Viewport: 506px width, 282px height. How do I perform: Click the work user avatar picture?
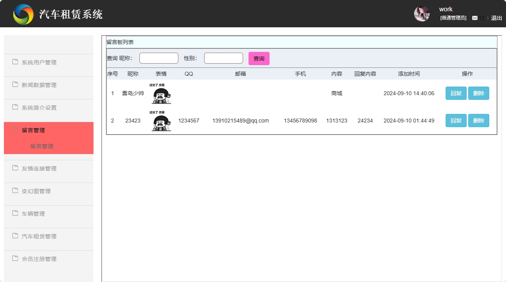[422, 13]
